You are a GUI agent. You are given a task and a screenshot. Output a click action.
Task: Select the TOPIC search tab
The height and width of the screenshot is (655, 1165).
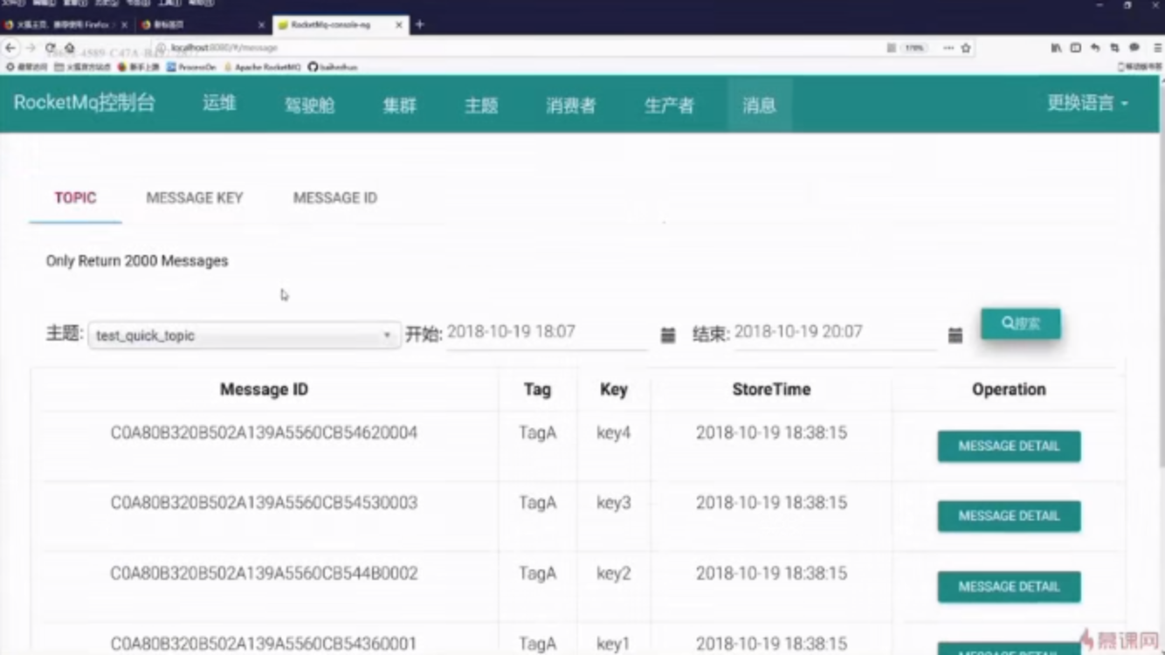coord(75,198)
